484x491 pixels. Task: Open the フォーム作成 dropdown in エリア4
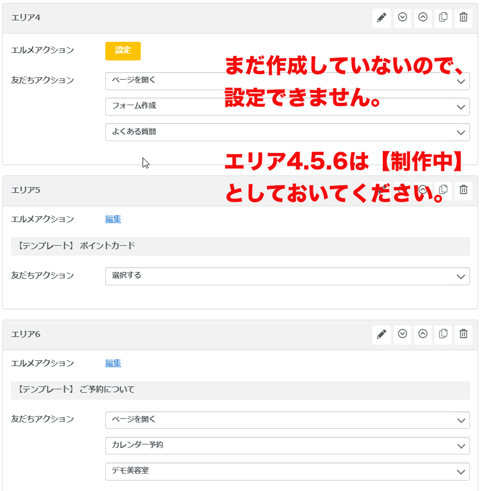287,106
